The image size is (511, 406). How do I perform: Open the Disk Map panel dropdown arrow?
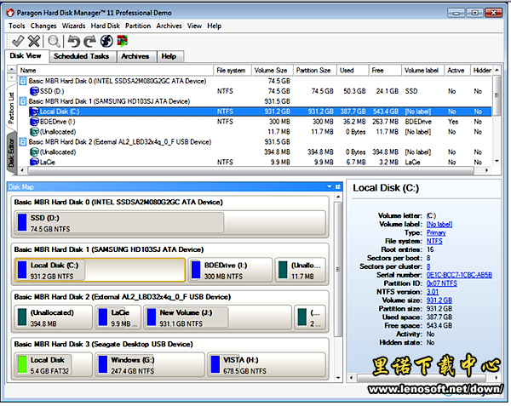(330, 186)
